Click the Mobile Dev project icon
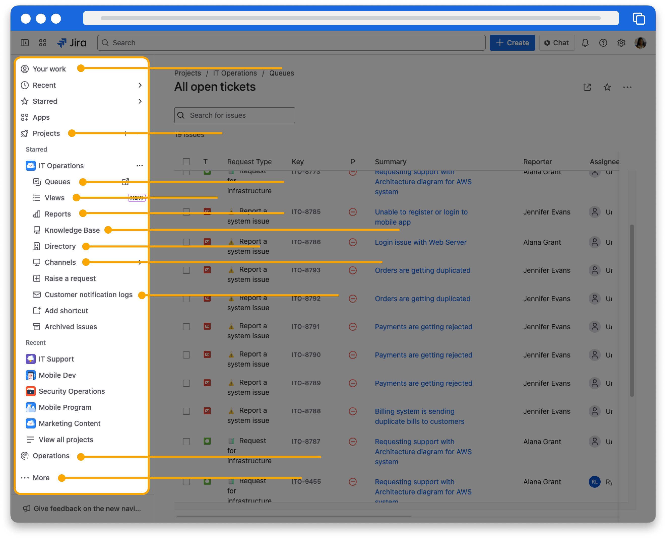This screenshot has height=538, width=666. [x=30, y=375]
